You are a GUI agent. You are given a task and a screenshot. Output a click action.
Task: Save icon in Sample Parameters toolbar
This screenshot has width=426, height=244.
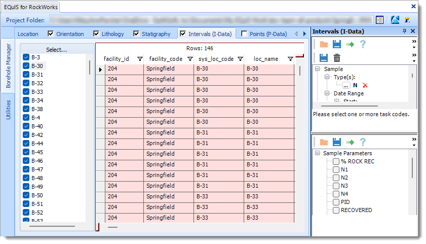coord(337,142)
